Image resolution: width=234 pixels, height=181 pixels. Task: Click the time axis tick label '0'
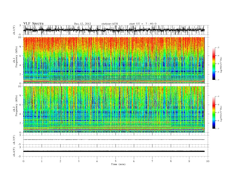pos(23,161)
